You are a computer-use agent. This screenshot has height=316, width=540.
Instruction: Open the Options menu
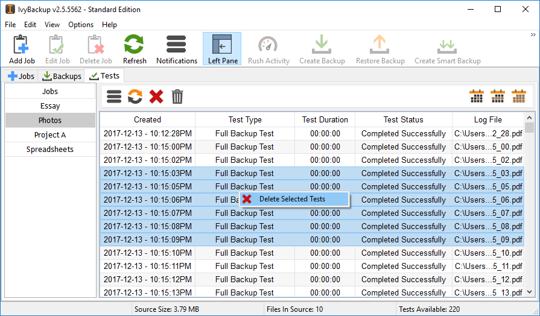click(81, 25)
